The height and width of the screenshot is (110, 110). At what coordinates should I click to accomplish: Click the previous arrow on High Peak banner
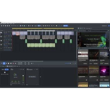coord(78,40)
